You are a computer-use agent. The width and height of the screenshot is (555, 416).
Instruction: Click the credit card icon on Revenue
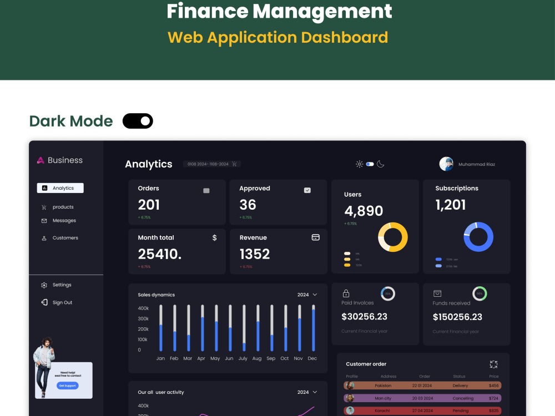pyautogui.click(x=315, y=237)
